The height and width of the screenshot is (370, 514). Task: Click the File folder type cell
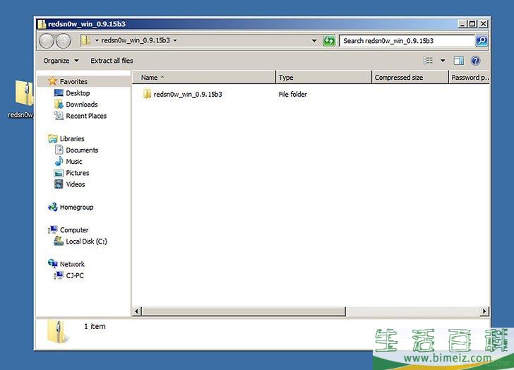pyautogui.click(x=293, y=95)
